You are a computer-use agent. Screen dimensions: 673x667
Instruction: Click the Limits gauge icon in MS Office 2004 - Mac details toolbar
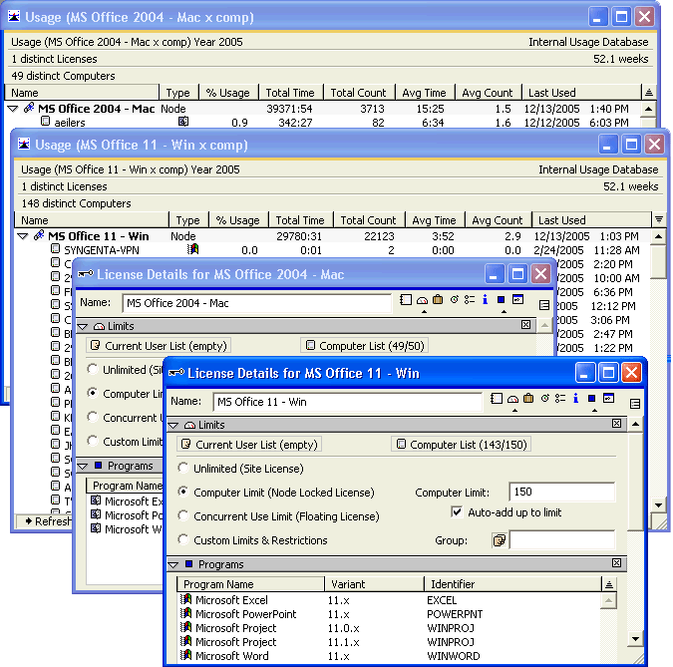coord(422,300)
